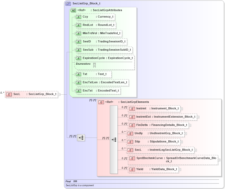Select the A icon on the Ccy attribute

tap(78, 17)
